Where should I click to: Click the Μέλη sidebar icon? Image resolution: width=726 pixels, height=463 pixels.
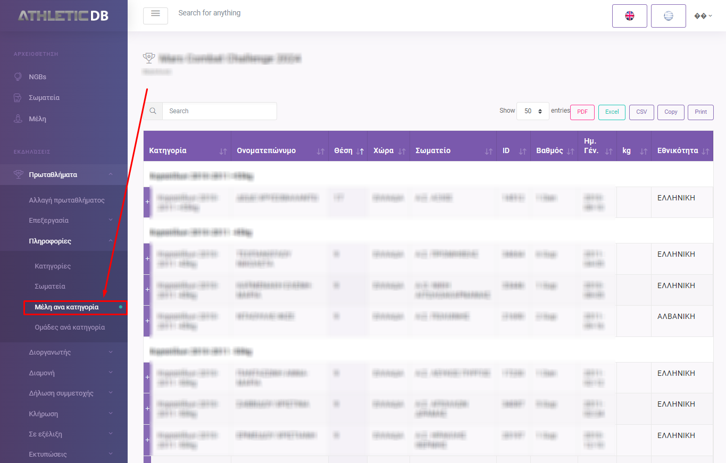[x=18, y=119]
